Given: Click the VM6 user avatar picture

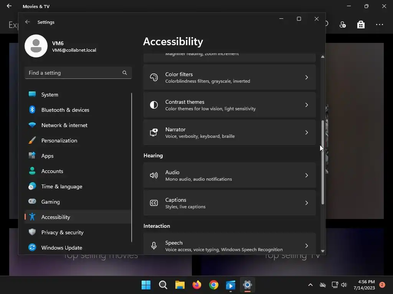Looking at the screenshot, I should click(x=36, y=46).
